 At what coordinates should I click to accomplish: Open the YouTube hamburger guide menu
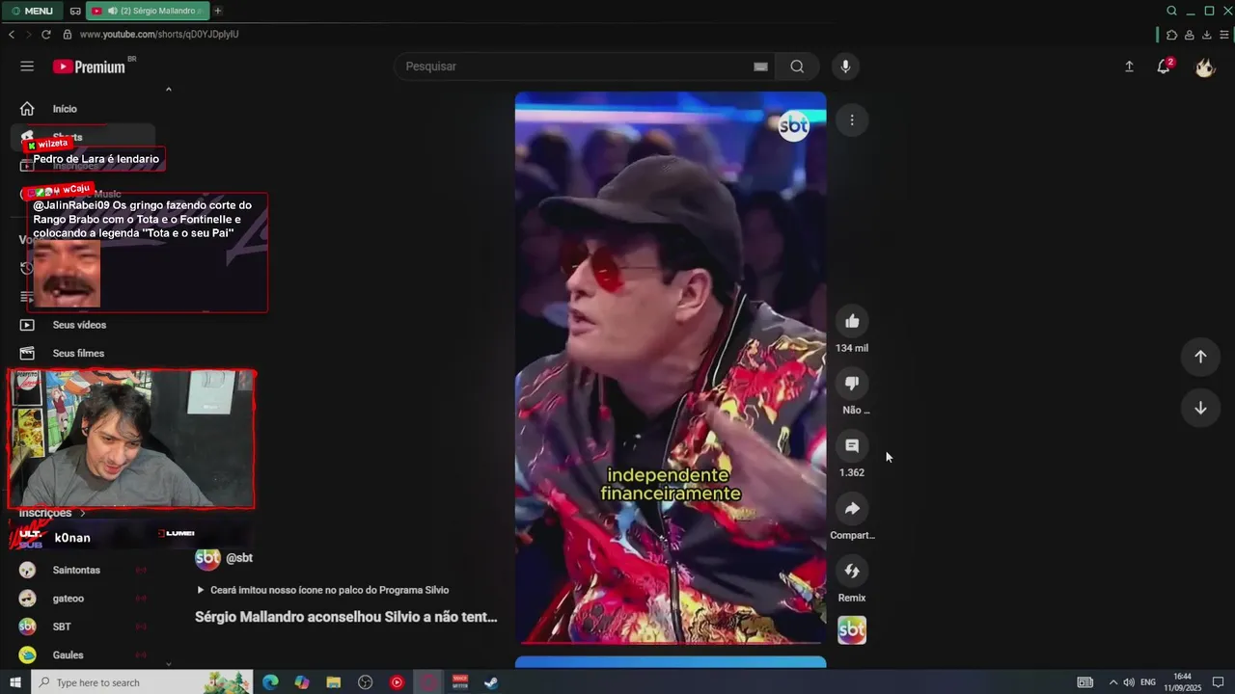[x=27, y=67]
